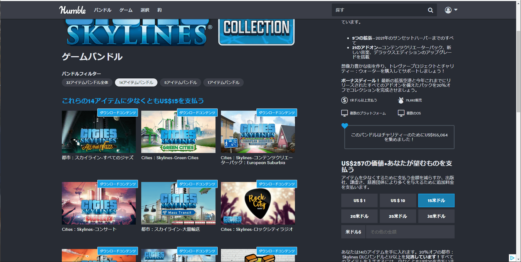Choose the US $ 10 amount
This screenshot has width=521, height=262.
398,200
